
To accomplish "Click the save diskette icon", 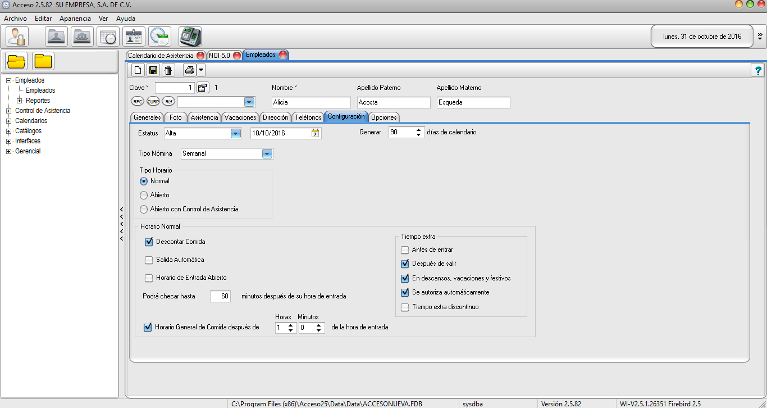I will (x=153, y=70).
